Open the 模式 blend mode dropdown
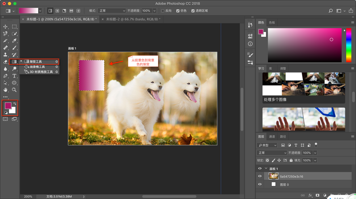 tap(112, 11)
